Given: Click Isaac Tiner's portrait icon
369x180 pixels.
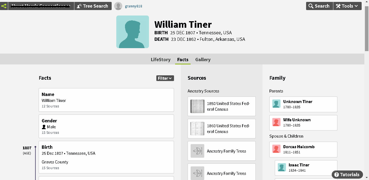Looking at the screenshot, I should pos(282,167).
